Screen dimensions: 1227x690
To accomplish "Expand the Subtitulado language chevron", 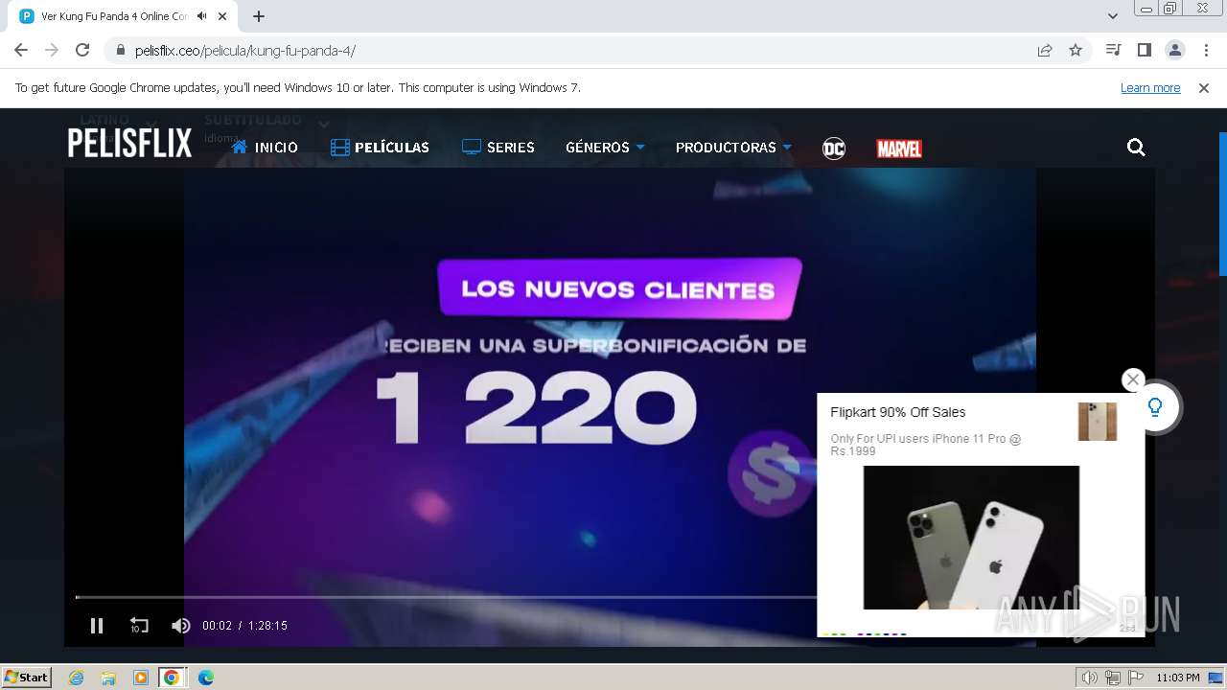I will (324, 123).
